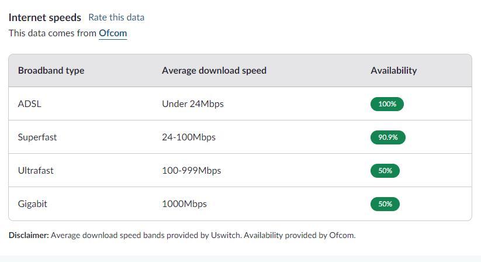Click the Broadband type column header

(x=51, y=71)
